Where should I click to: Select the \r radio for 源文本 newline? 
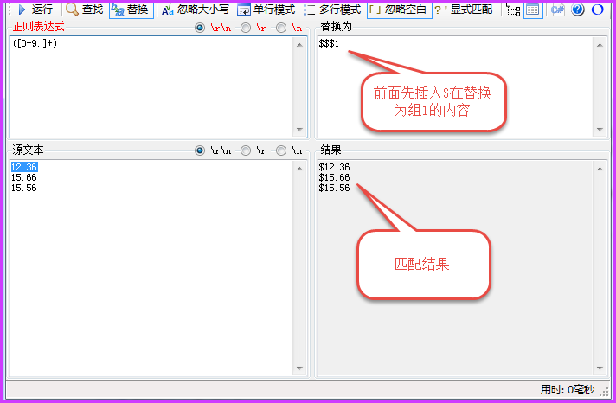(x=246, y=150)
